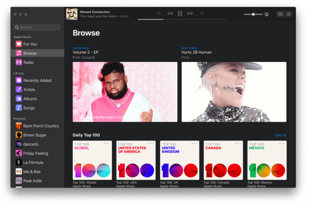Click the Songs note icon

[19, 108]
